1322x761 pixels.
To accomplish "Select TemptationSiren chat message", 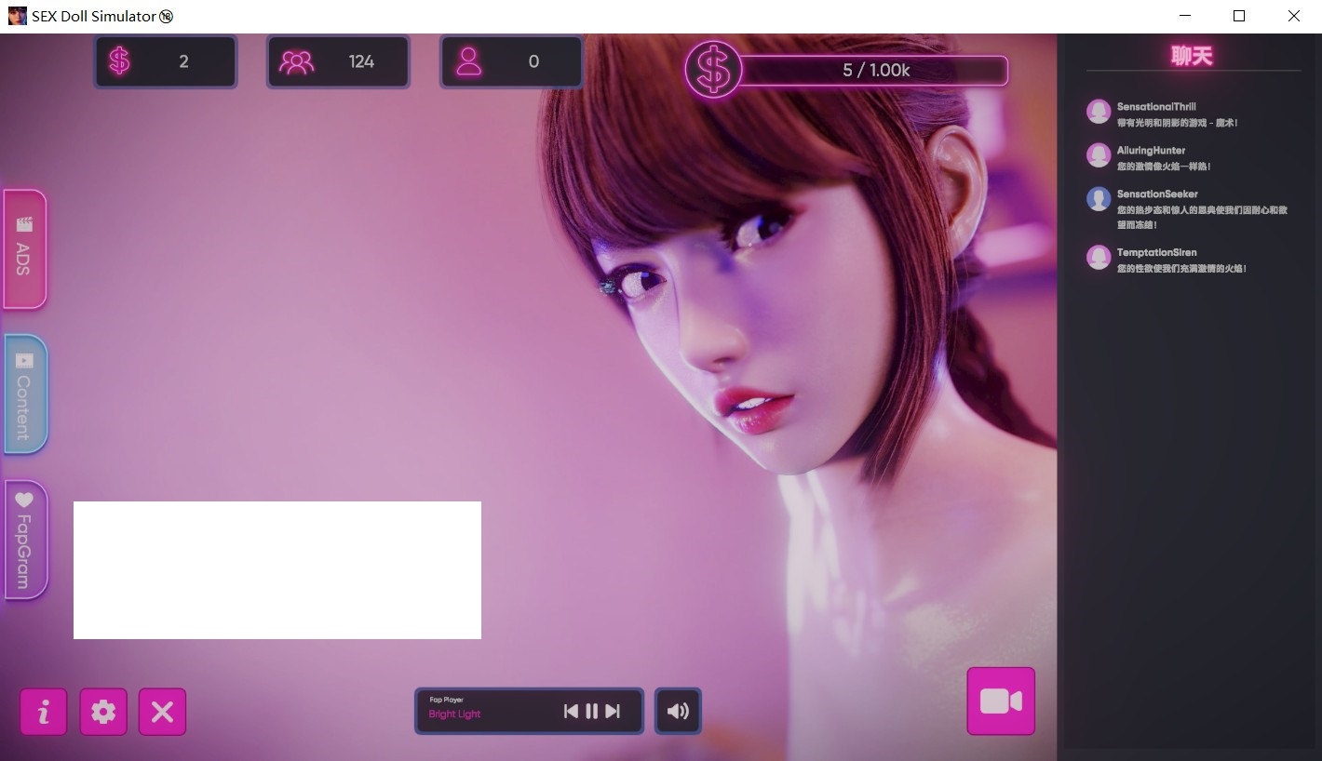I will pos(1181,260).
